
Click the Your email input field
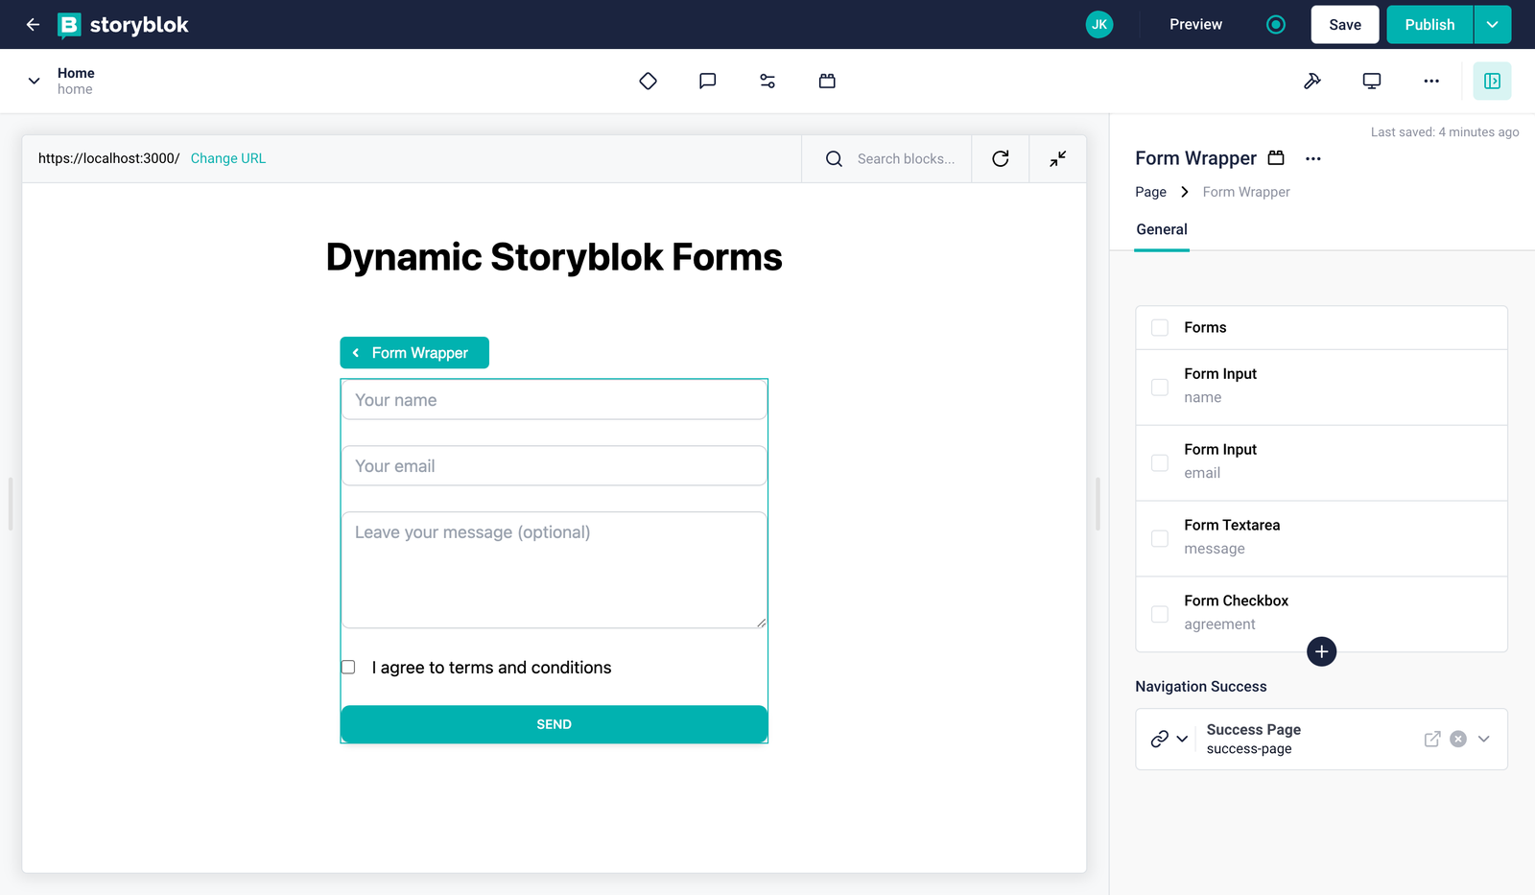(x=555, y=466)
